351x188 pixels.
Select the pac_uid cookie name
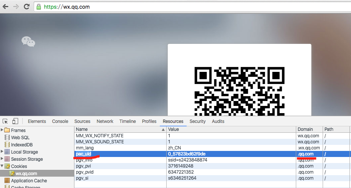click(83, 154)
